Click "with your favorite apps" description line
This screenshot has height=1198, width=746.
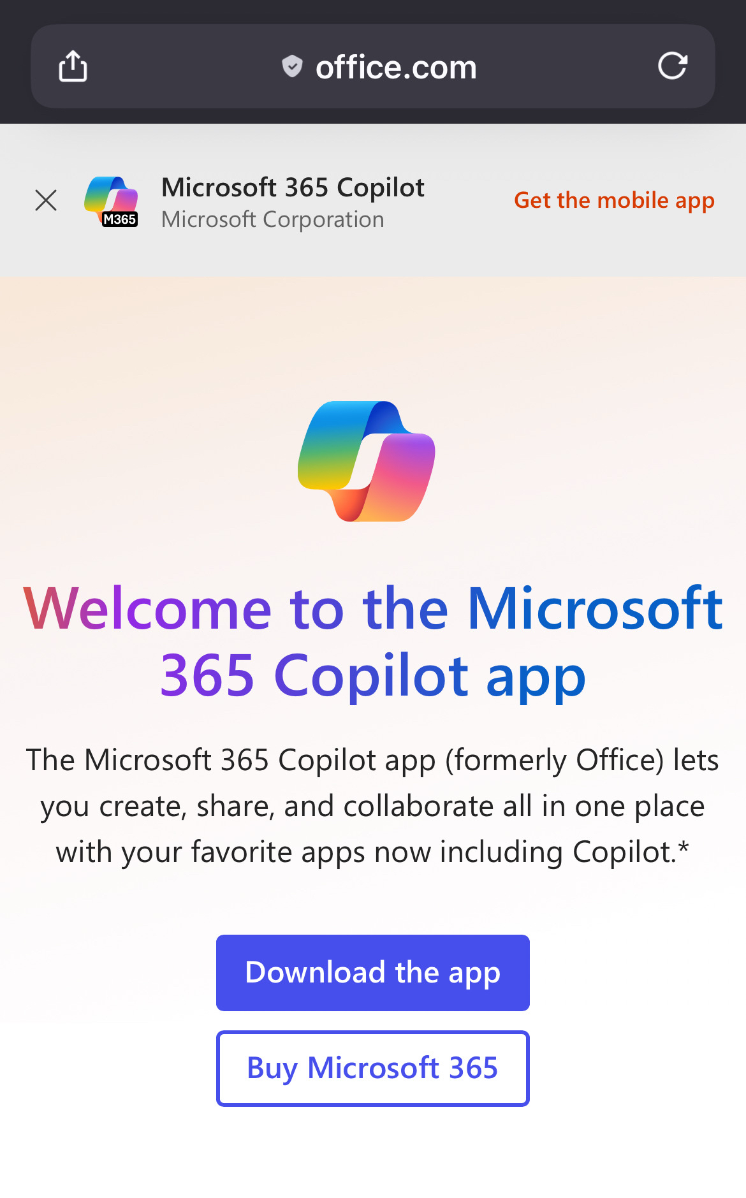pyautogui.click(x=210, y=852)
